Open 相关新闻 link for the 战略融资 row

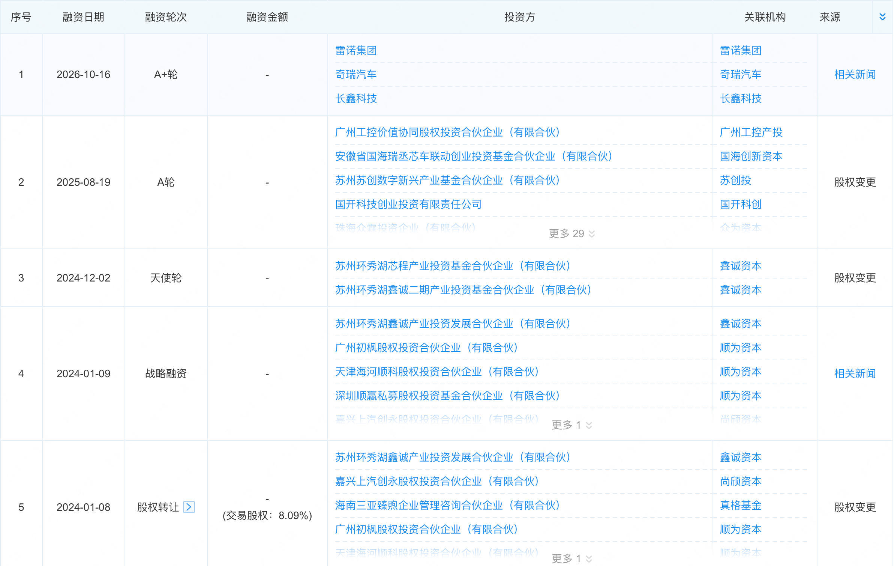click(x=855, y=373)
